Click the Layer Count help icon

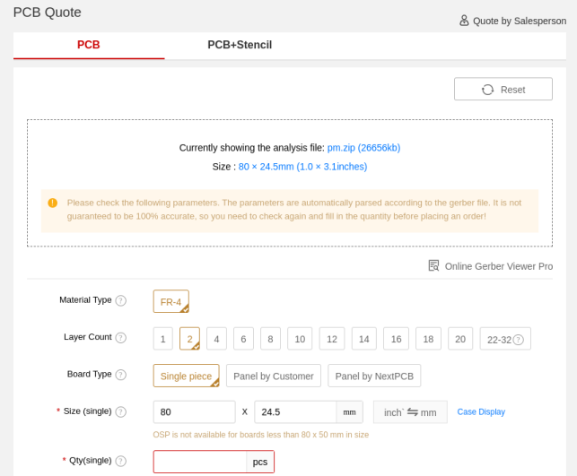click(x=121, y=338)
